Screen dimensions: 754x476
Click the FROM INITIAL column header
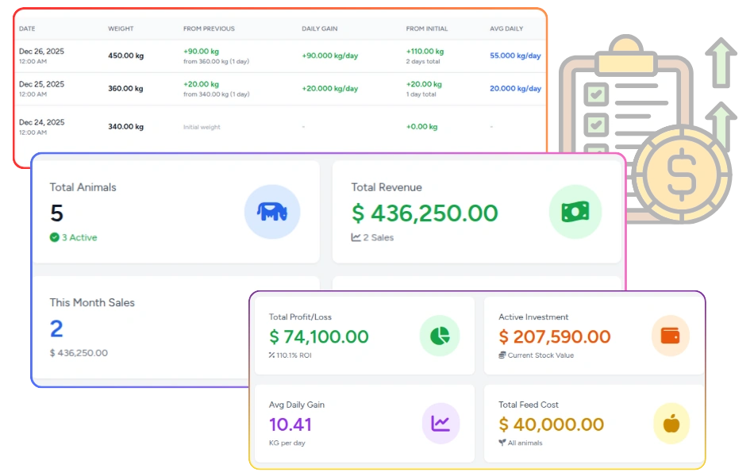(x=426, y=29)
